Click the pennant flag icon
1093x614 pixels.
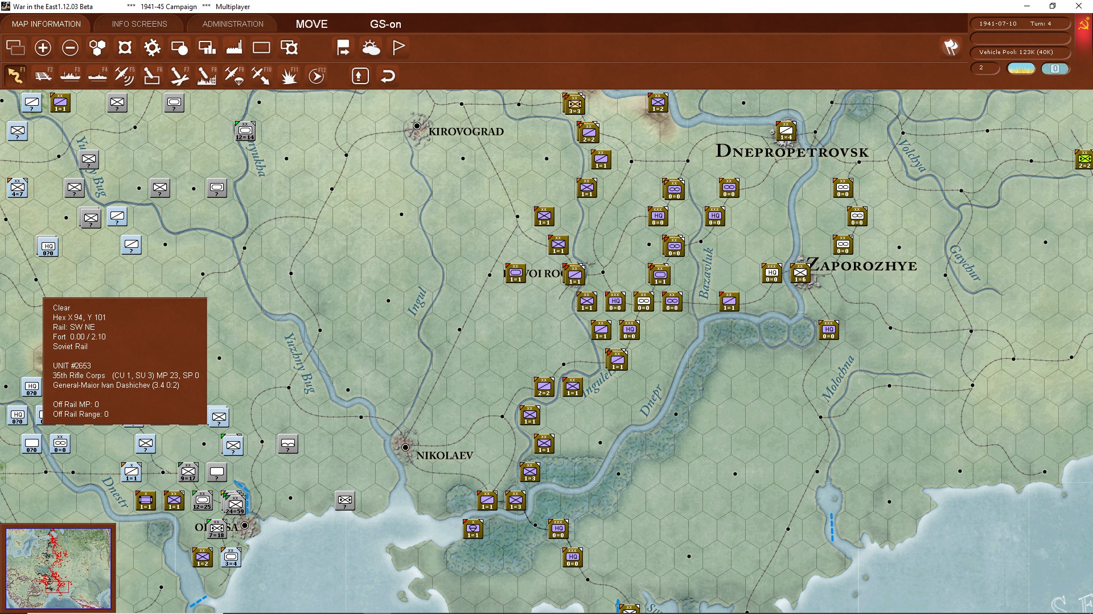(x=398, y=48)
